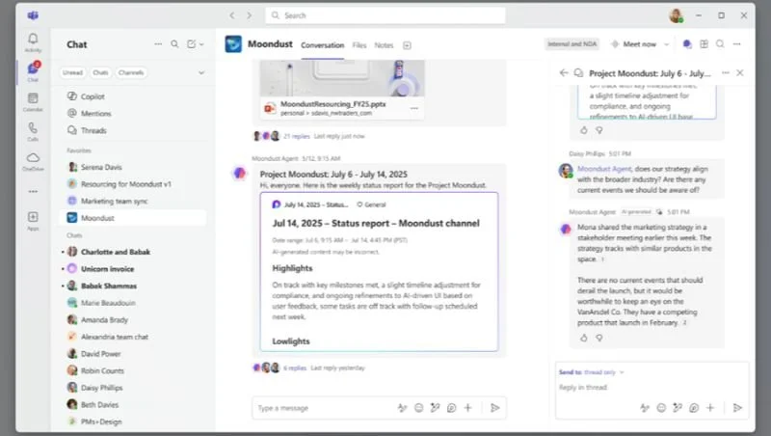Click the Internal and NDA label
This screenshot has width=771, height=436.
(x=572, y=44)
